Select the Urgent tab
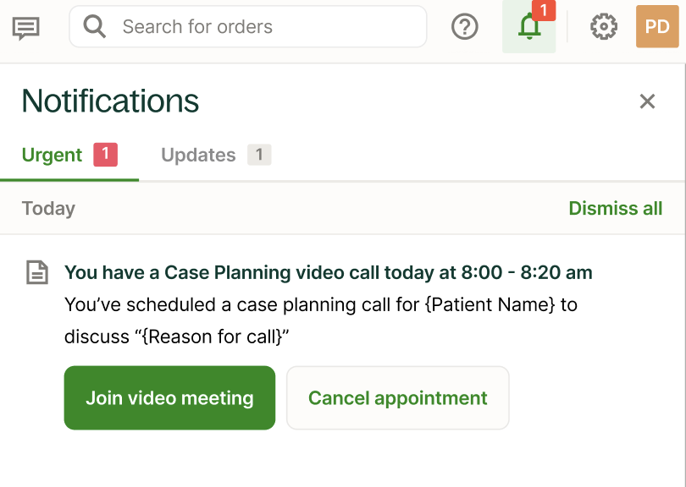 [51, 155]
